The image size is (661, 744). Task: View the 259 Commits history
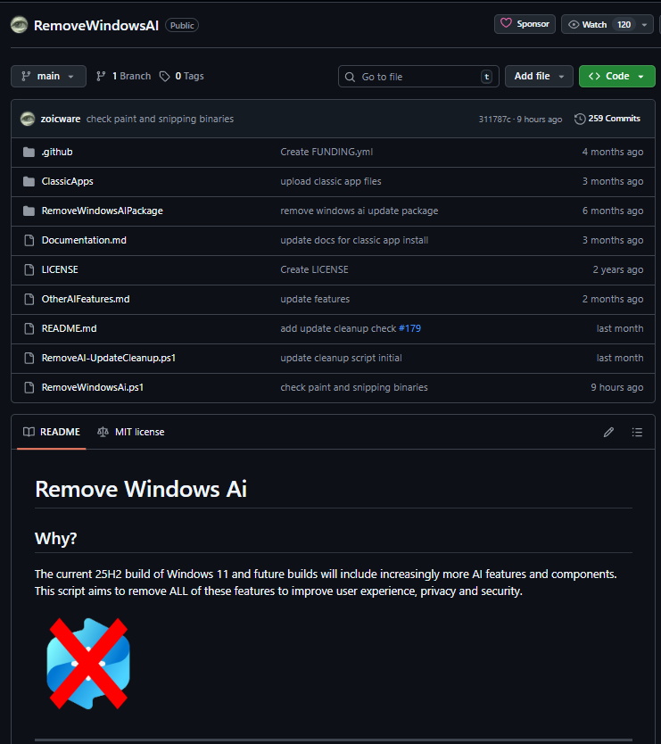[x=607, y=119]
